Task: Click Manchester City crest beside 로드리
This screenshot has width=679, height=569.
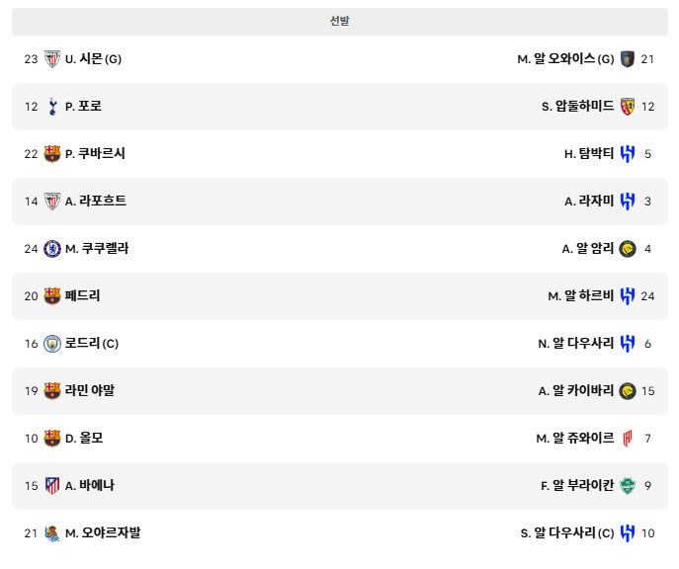Action: (x=52, y=344)
